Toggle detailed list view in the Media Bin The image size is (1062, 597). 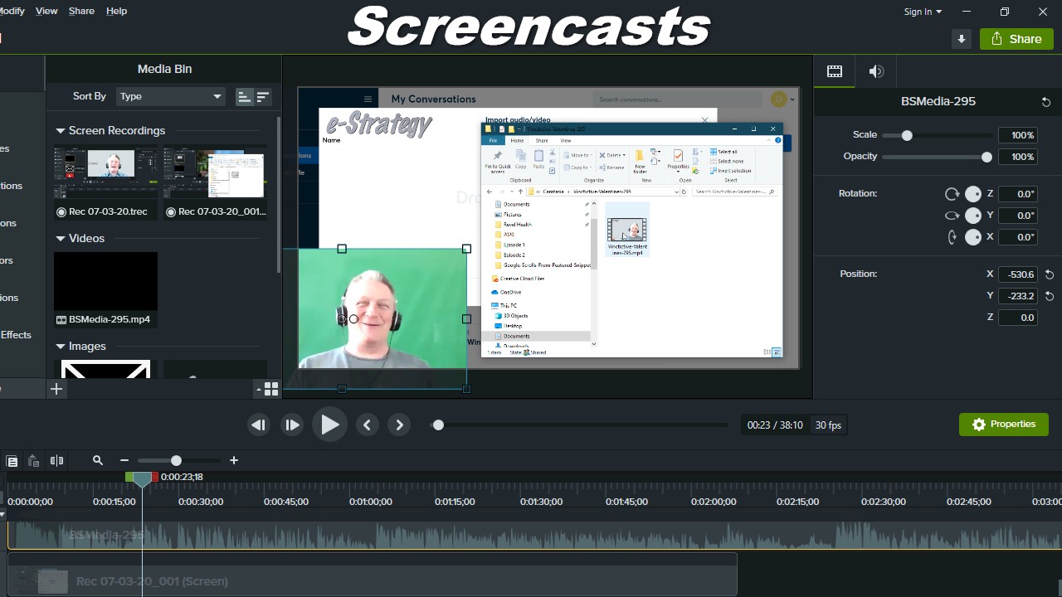pyautogui.click(x=262, y=96)
